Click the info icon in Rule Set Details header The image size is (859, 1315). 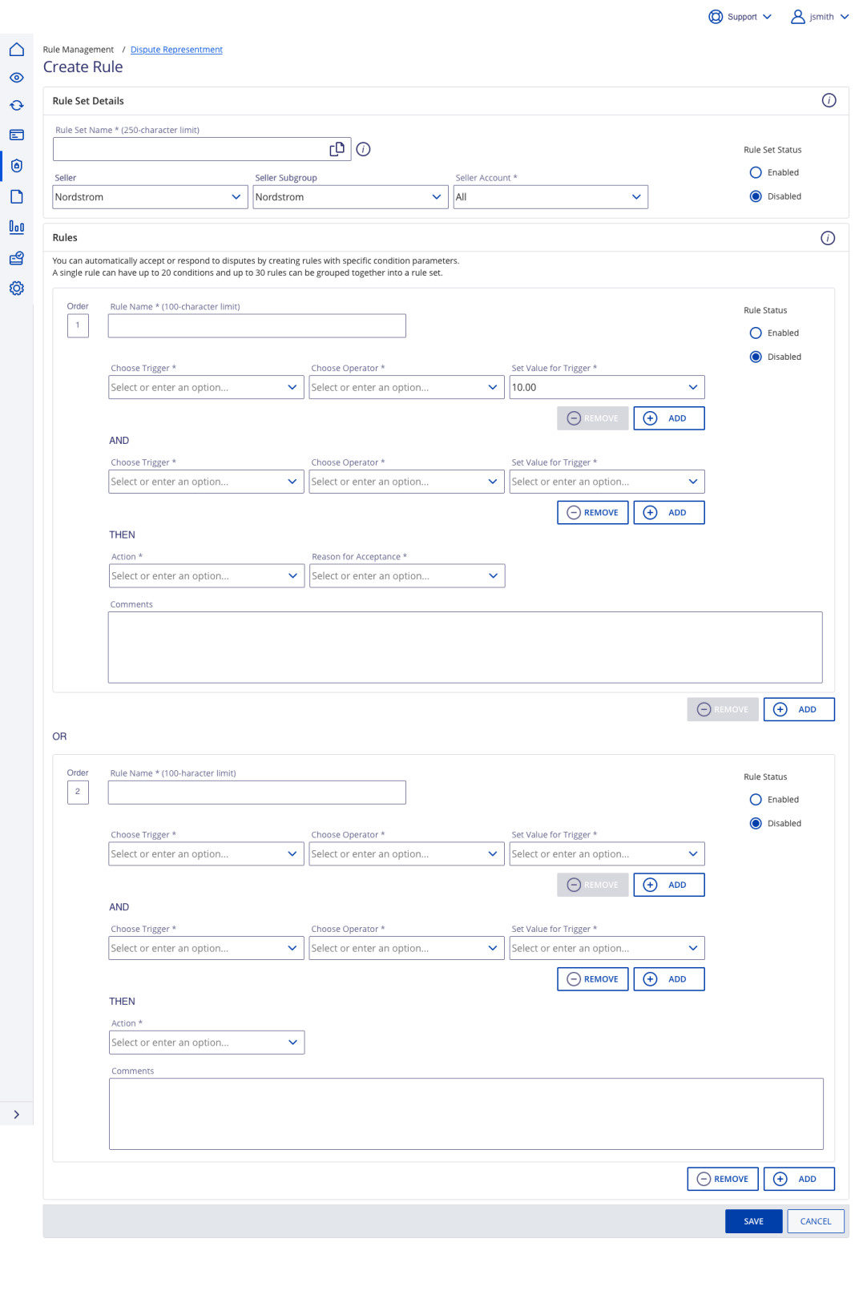tap(829, 100)
